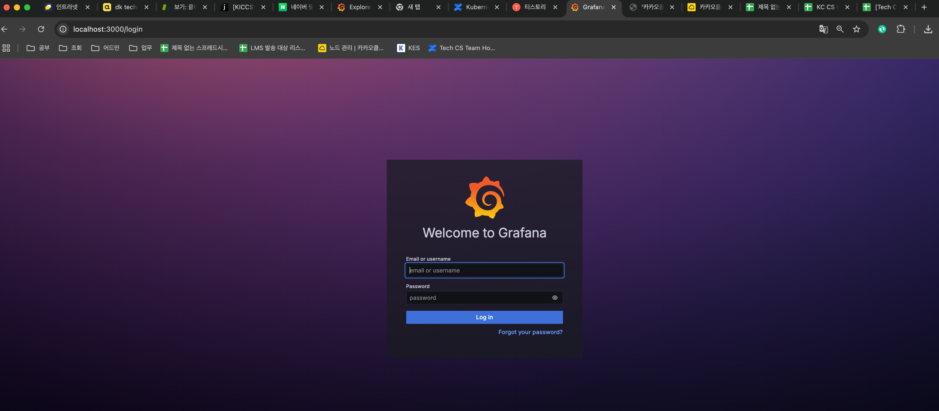Image resolution: width=939 pixels, height=411 pixels.
Task: View site information icon in address bar
Action: coord(63,29)
